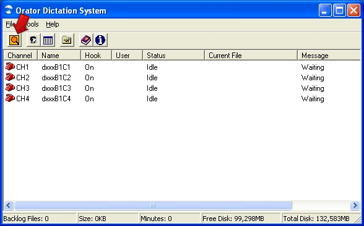Viewport: 364px width, 226px height.
Task: Sort by the Current File column header
Action: (251, 56)
